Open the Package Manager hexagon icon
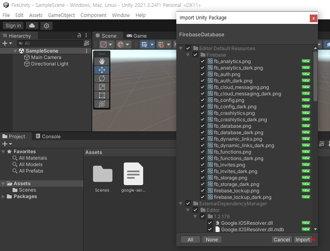 coord(47,26)
